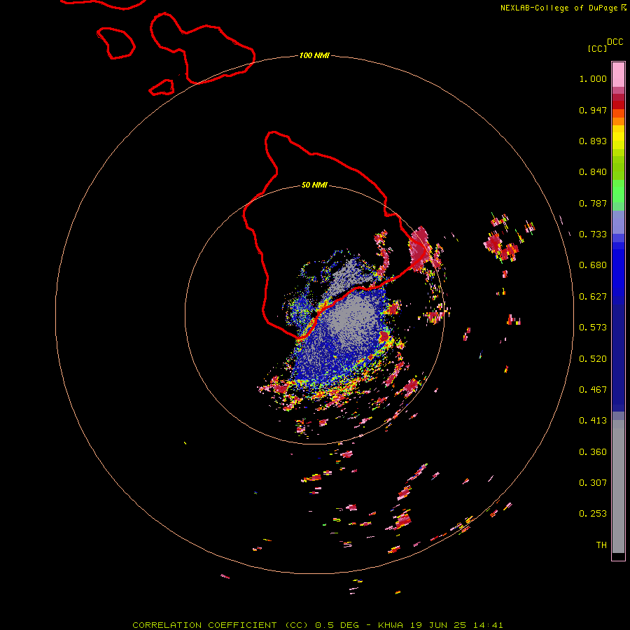This screenshot has height=630, width=630.
Task: Click the 50 NMI range ring label
Action: pyautogui.click(x=314, y=185)
